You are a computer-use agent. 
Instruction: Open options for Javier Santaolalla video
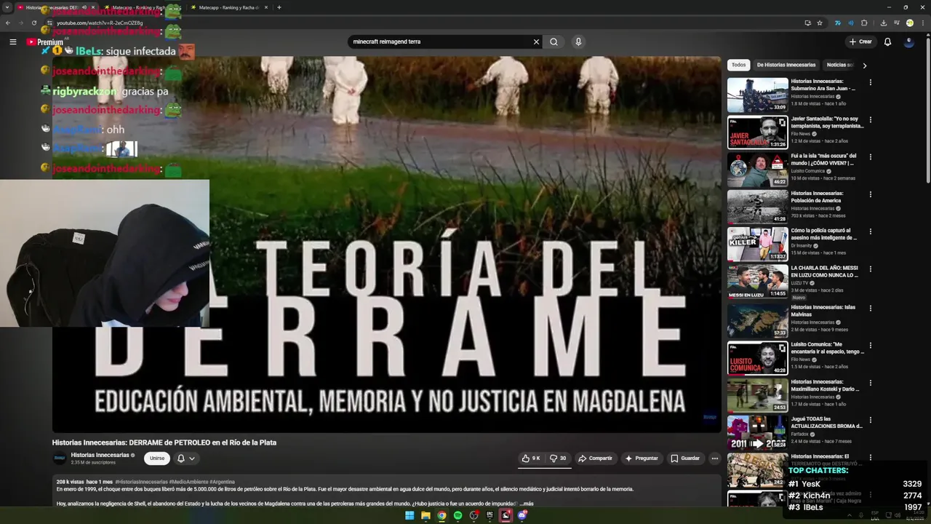[x=870, y=119]
